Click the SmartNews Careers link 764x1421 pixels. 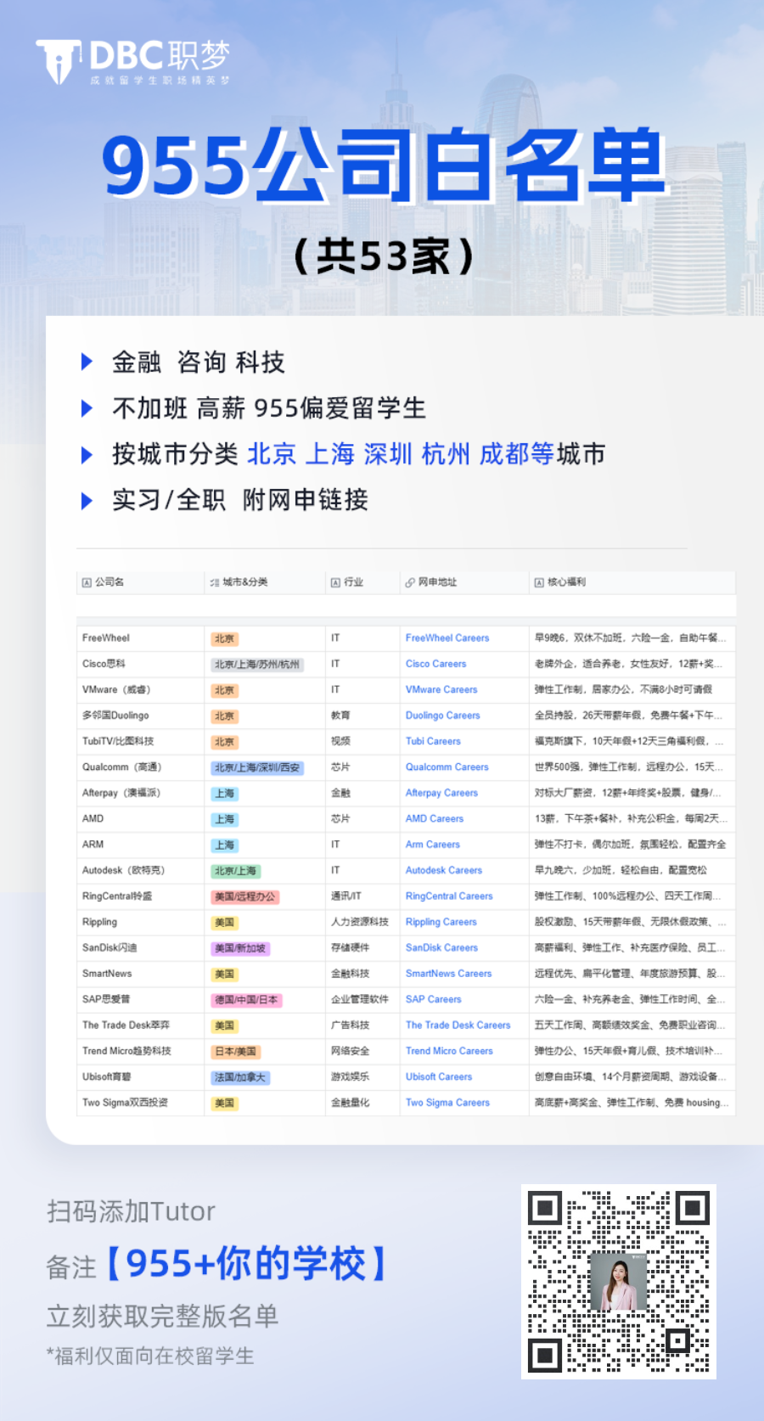point(448,974)
